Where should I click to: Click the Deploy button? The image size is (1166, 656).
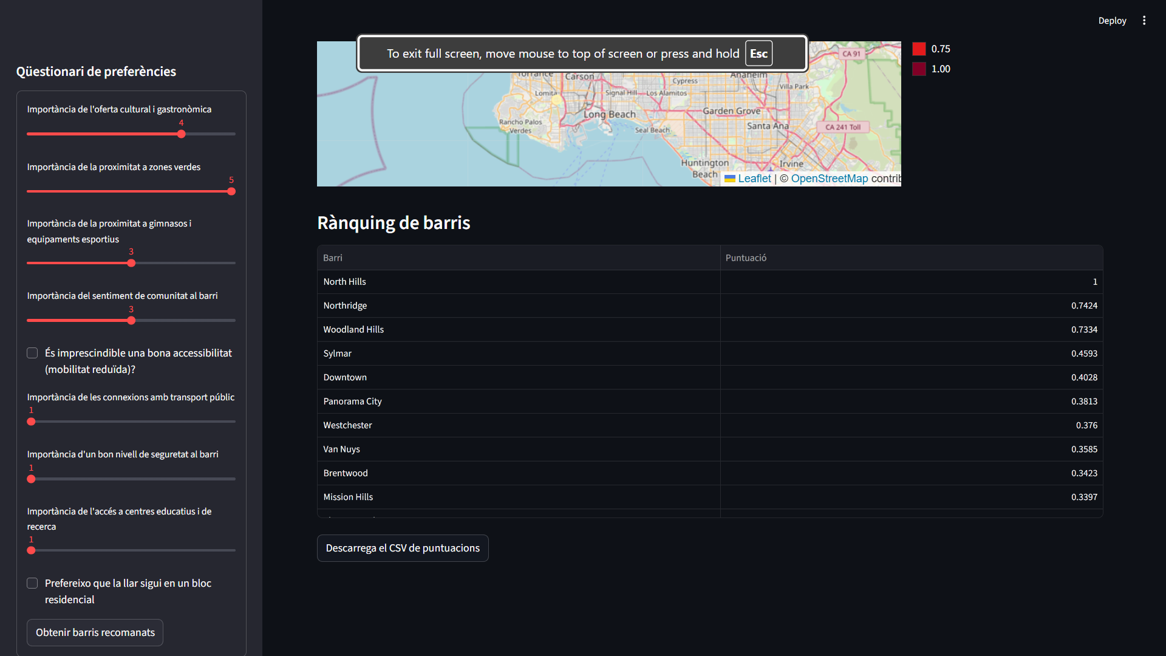tap(1112, 21)
